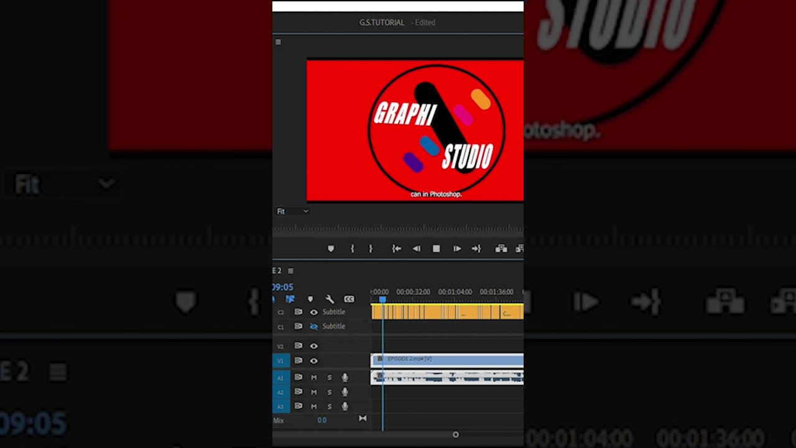
Task: Toggle sync lock on track C2
Action: (298, 312)
